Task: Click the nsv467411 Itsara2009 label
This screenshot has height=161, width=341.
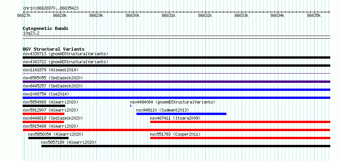Action: click(175, 118)
